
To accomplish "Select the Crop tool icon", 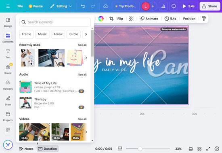I will [x=111, y=19].
